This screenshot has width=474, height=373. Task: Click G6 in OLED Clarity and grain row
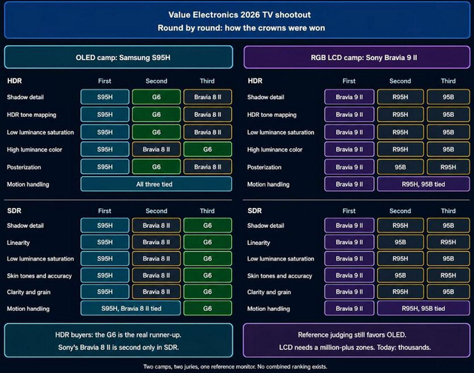pos(207,292)
